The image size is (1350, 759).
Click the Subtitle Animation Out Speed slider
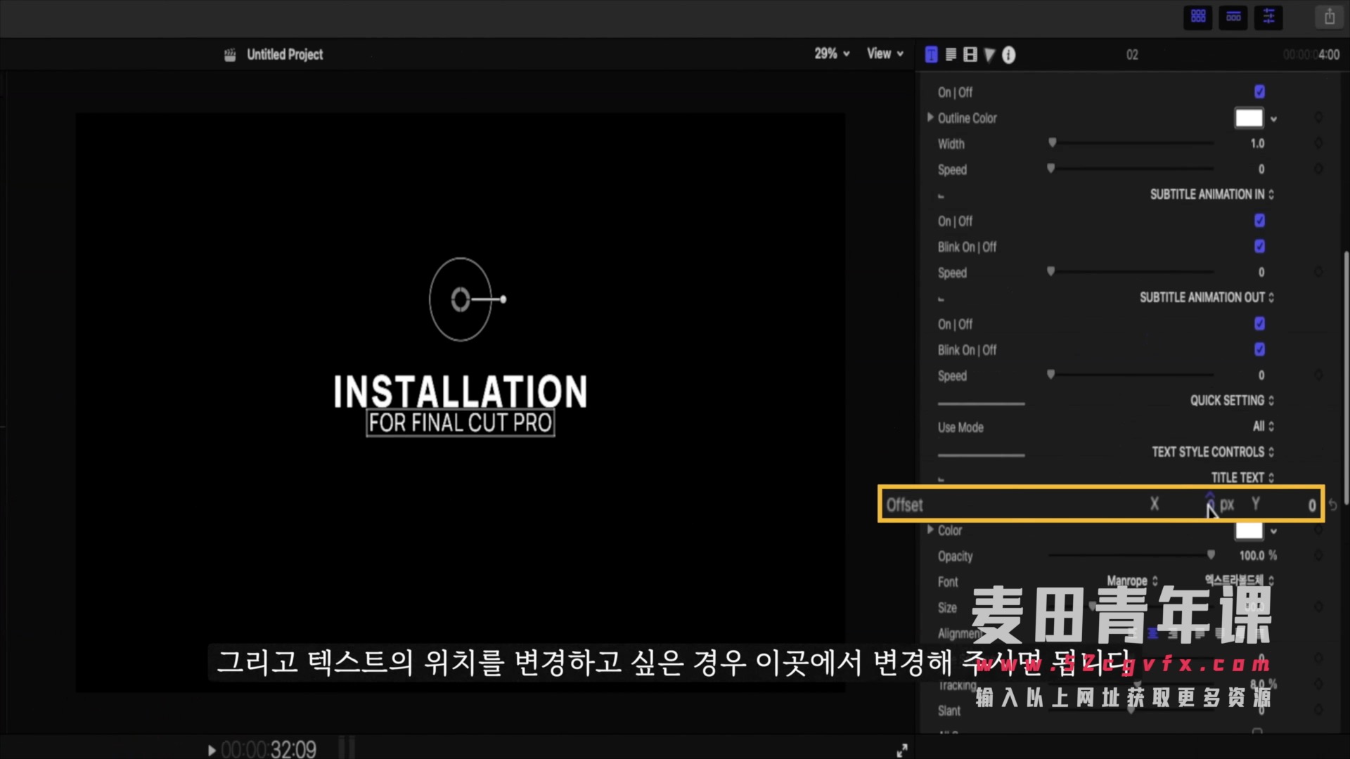[1050, 375]
